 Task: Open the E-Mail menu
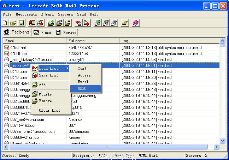coord(47,14)
